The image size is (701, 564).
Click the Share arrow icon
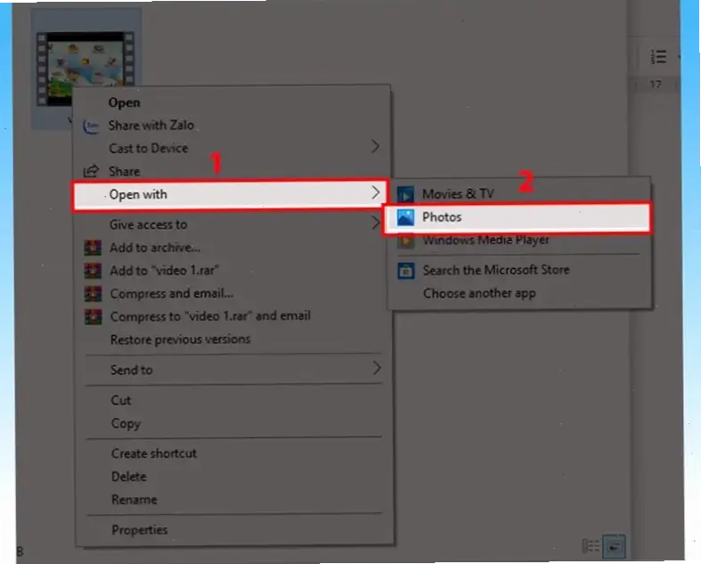pyautogui.click(x=91, y=171)
